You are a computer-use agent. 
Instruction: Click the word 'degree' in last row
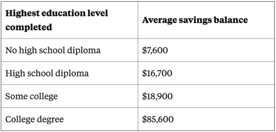[50, 120]
